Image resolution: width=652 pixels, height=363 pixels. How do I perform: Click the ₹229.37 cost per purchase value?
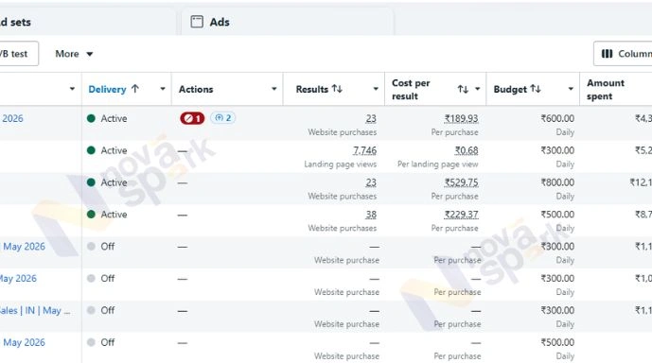coord(461,215)
